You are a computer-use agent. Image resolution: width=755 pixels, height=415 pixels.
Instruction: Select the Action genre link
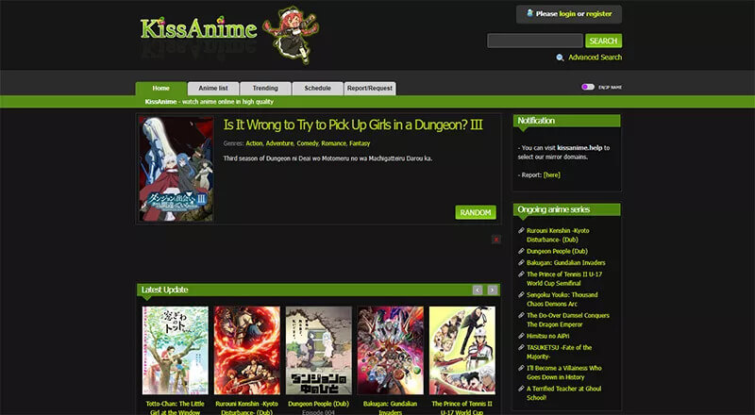(x=254, y=143)
